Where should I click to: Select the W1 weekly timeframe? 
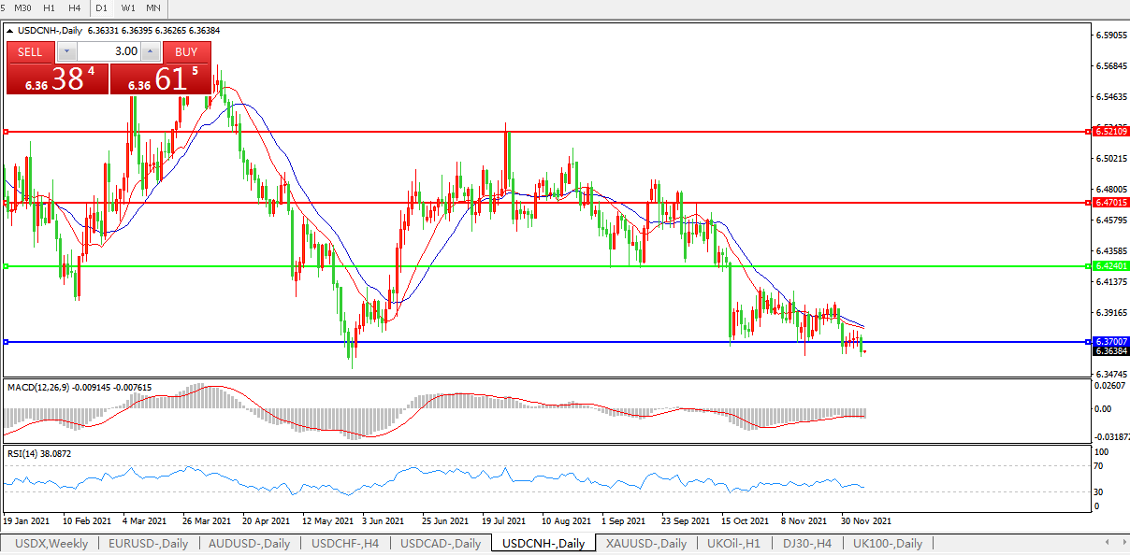[x=128, y=8]
